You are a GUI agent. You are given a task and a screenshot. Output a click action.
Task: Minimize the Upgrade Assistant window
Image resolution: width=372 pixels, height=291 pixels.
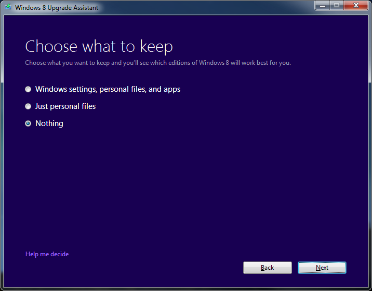coord(323,5)
